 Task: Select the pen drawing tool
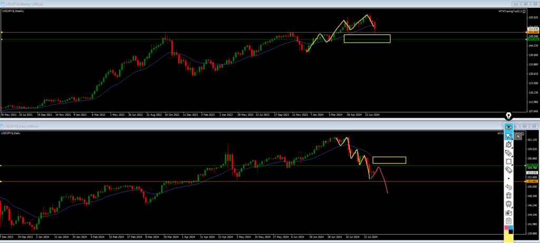509,144
